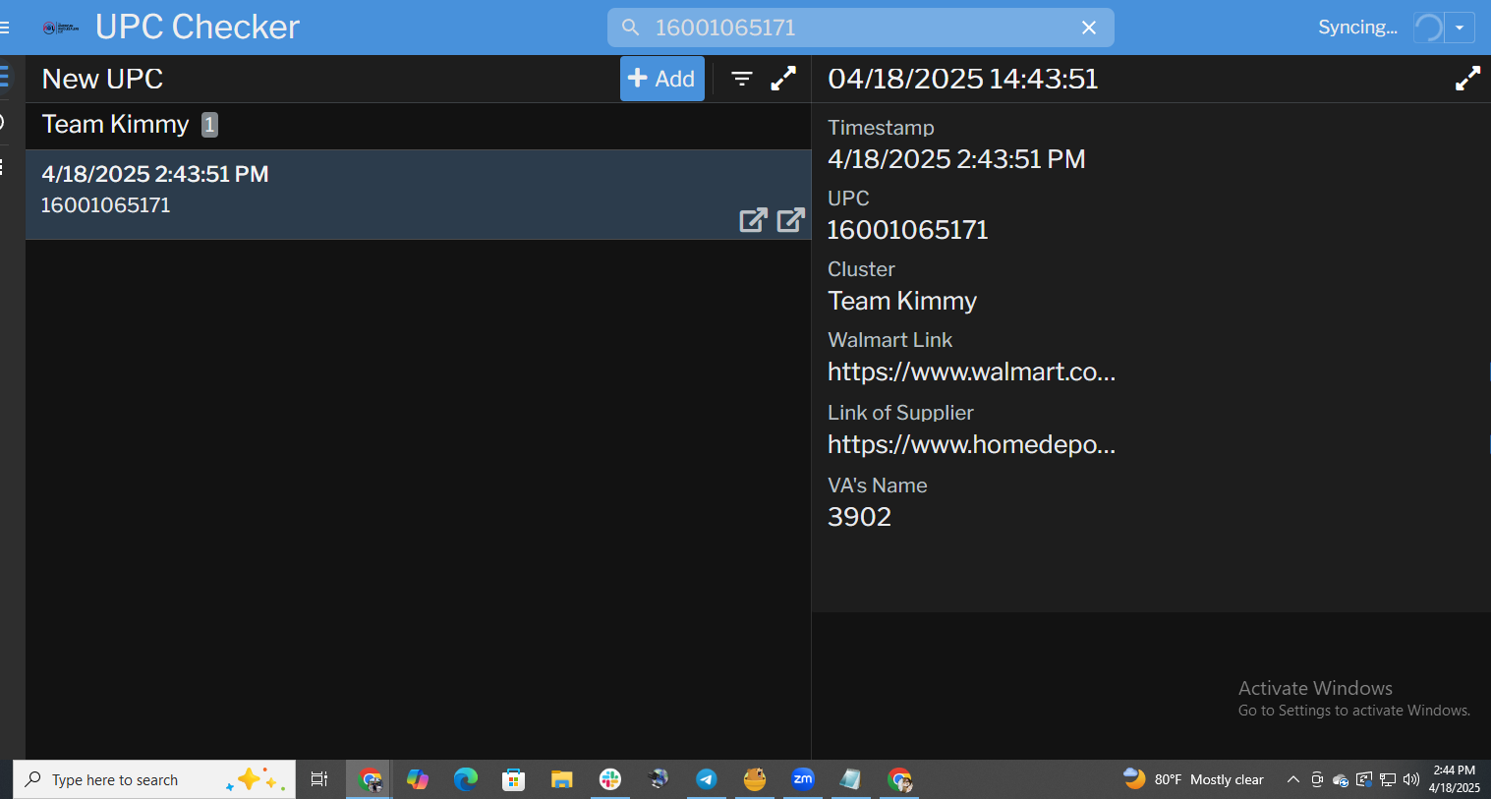The height and width of the screenshot is (799, 1491).
Task: Open the first external link icon in row
Action: (753, 220)
